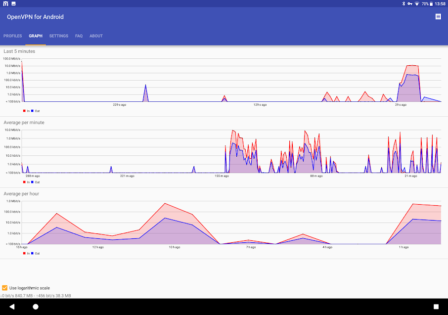The width and height of the screenshot is (448, 315).
Task: Click the red In legend swatch in Last 5 minutes
Action: (x=24, y=111)
